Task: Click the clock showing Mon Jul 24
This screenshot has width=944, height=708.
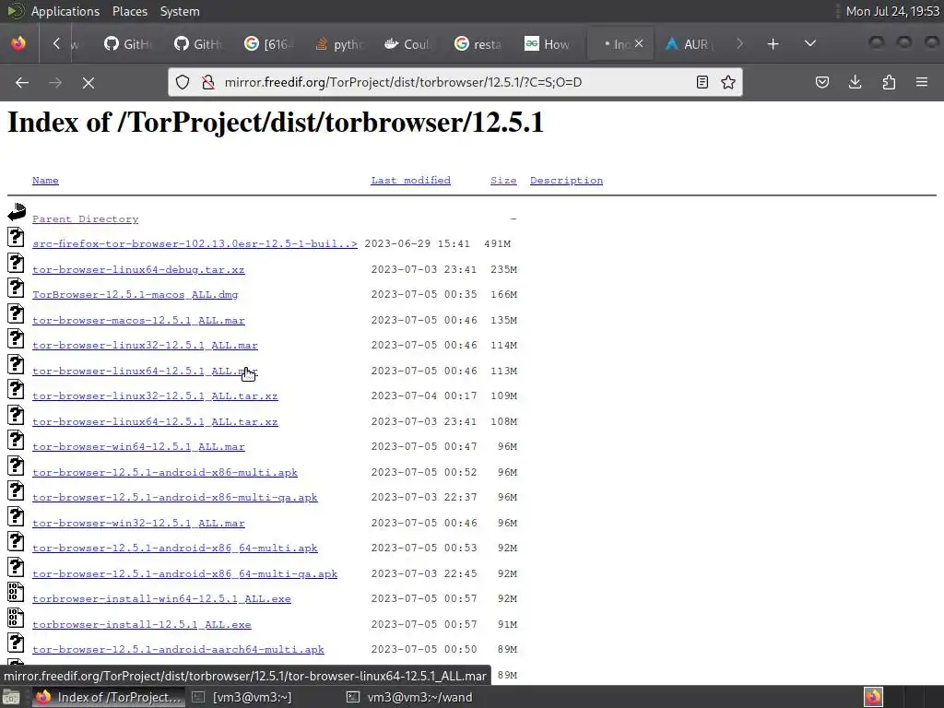Action: click(x=892, y=11)
